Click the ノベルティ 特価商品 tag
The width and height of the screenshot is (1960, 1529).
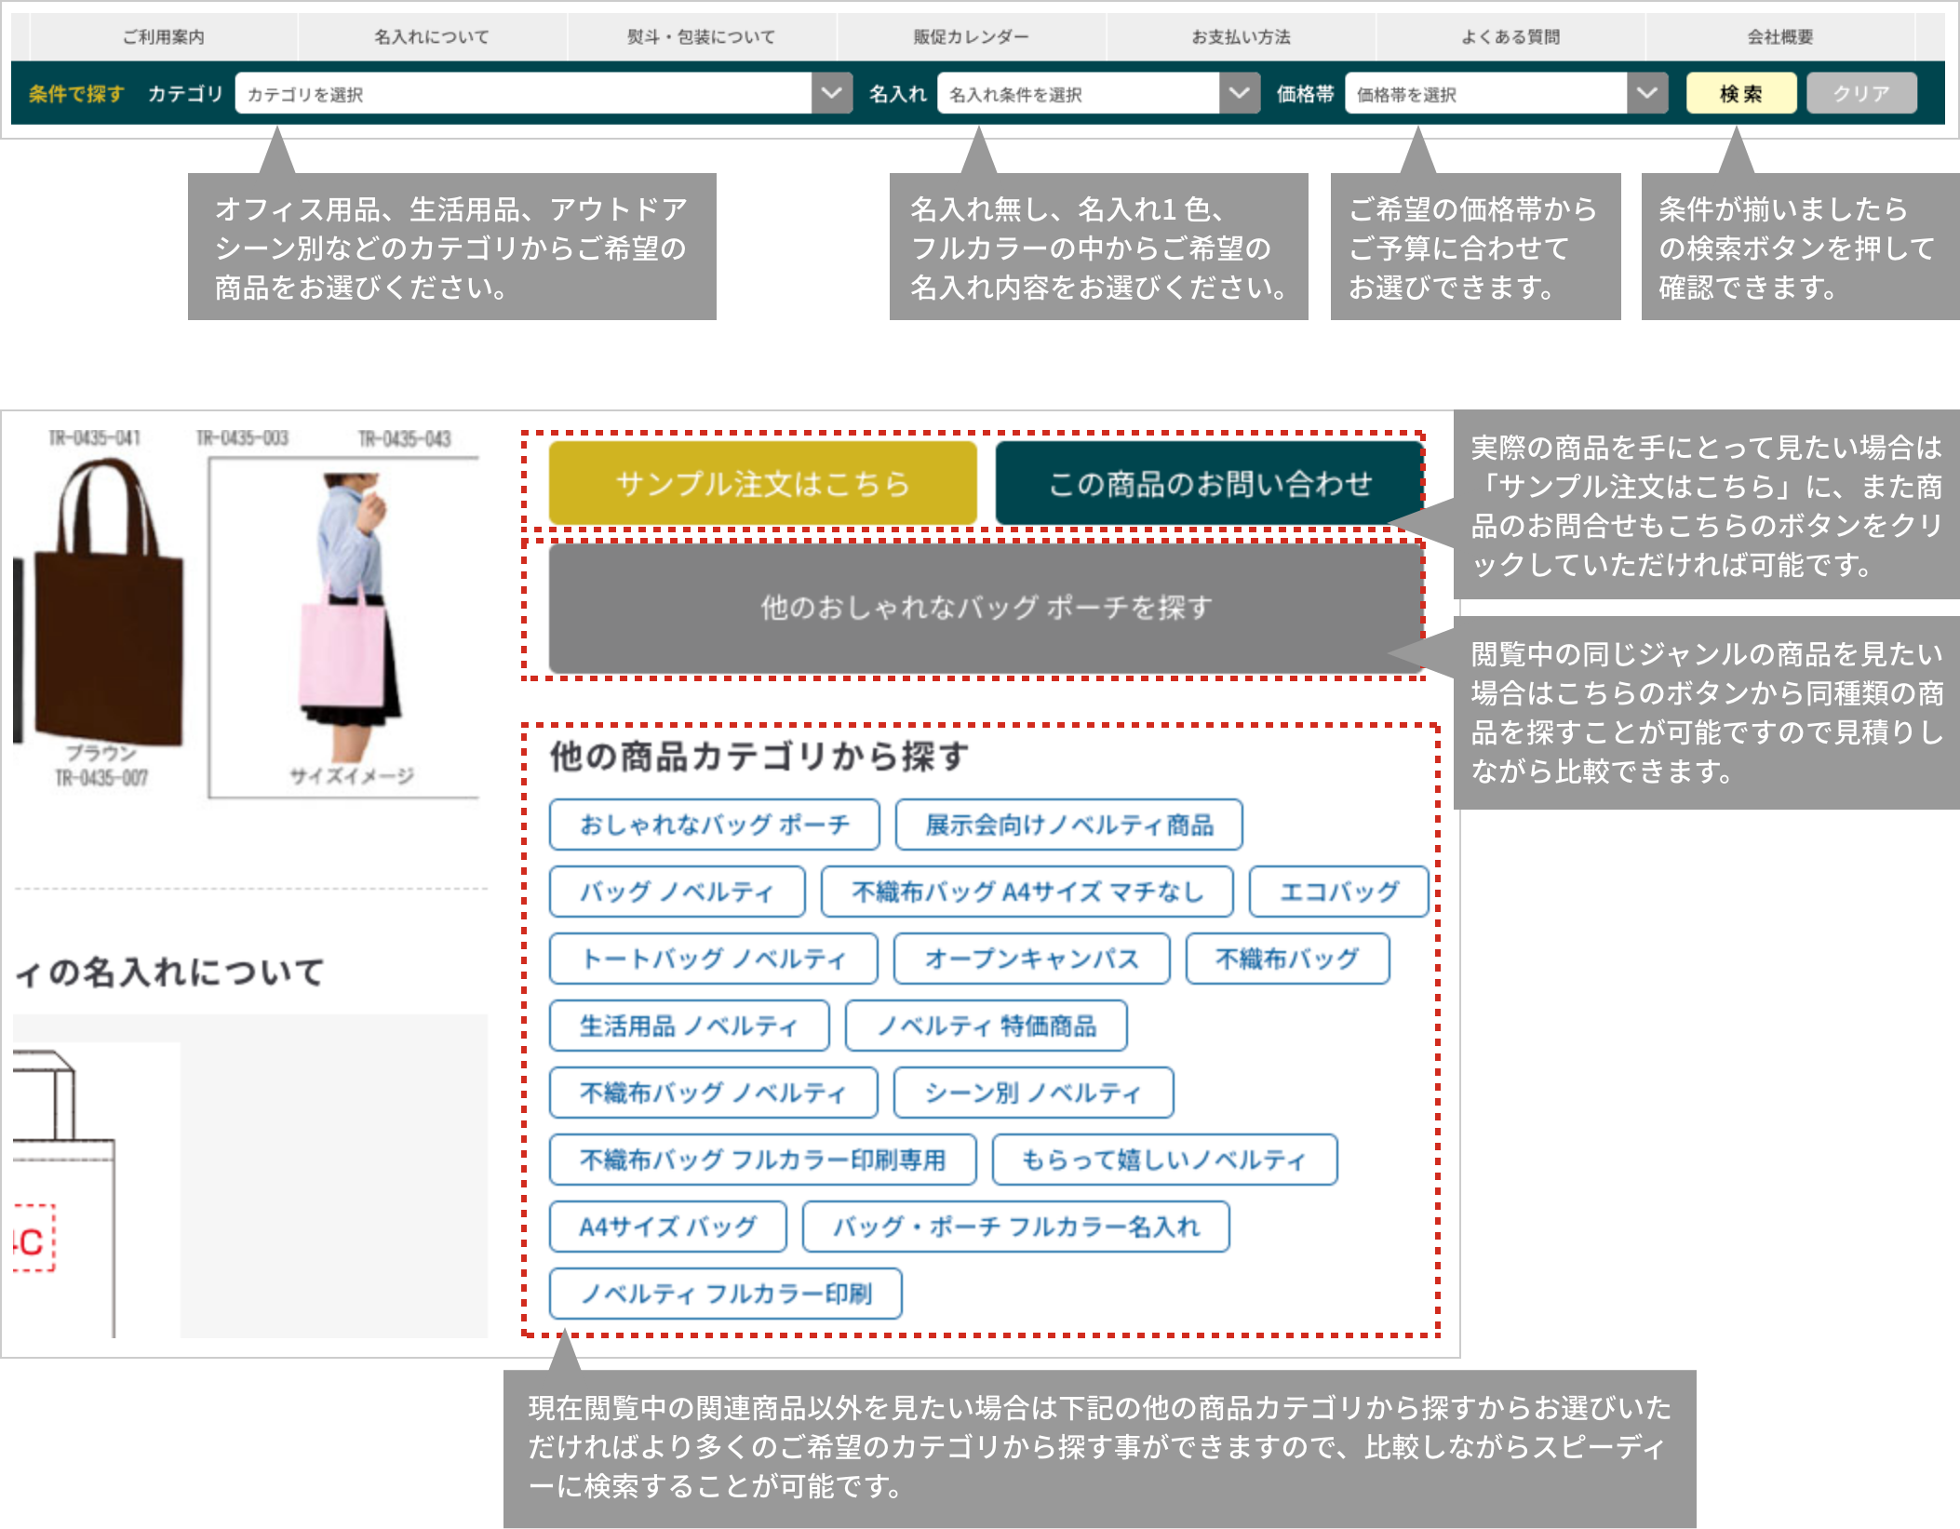[x=986, y=1026]
